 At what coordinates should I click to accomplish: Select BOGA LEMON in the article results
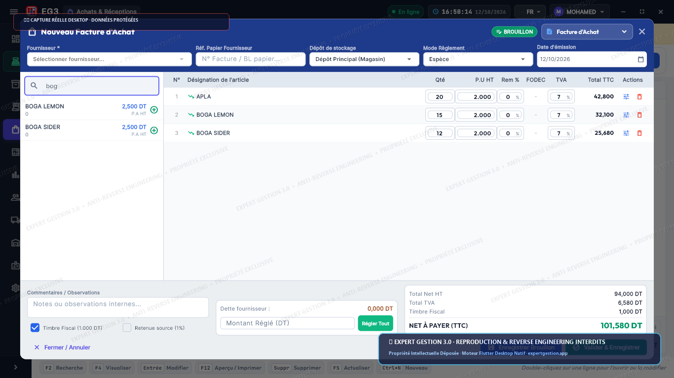[92, 110]
